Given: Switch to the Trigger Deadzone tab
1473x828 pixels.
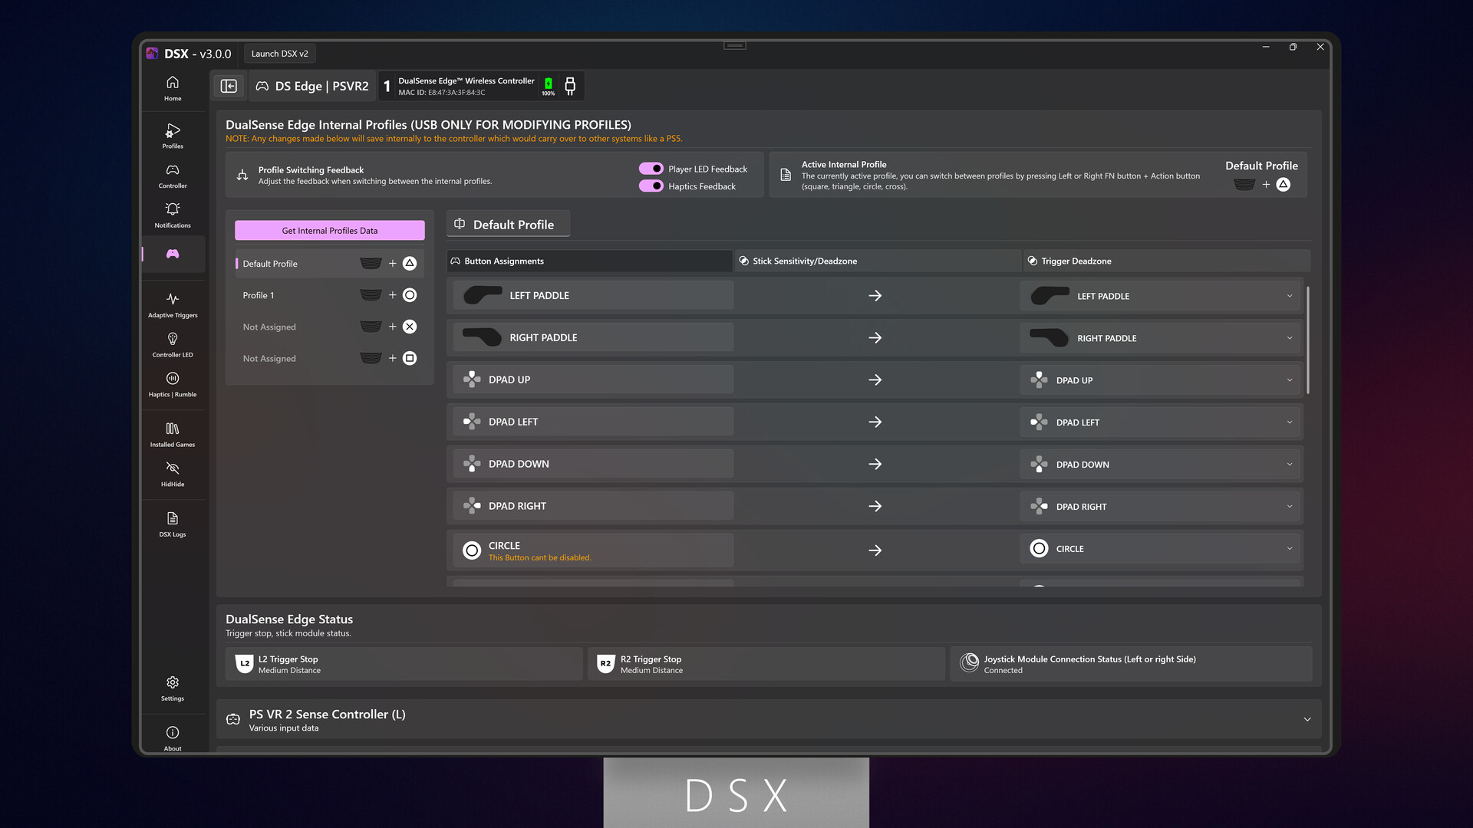Looking at the screenshot, I should (x=1166, y=261).
